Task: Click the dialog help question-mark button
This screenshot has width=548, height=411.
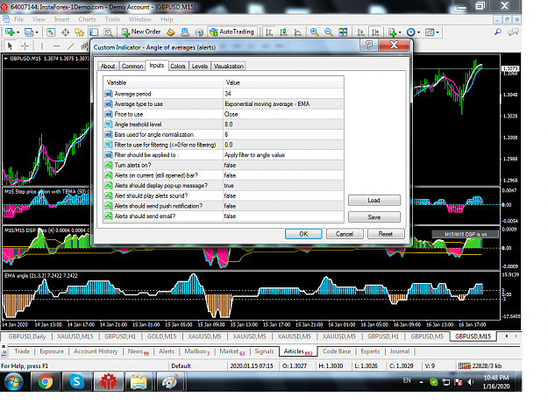Action: point(369,45)
